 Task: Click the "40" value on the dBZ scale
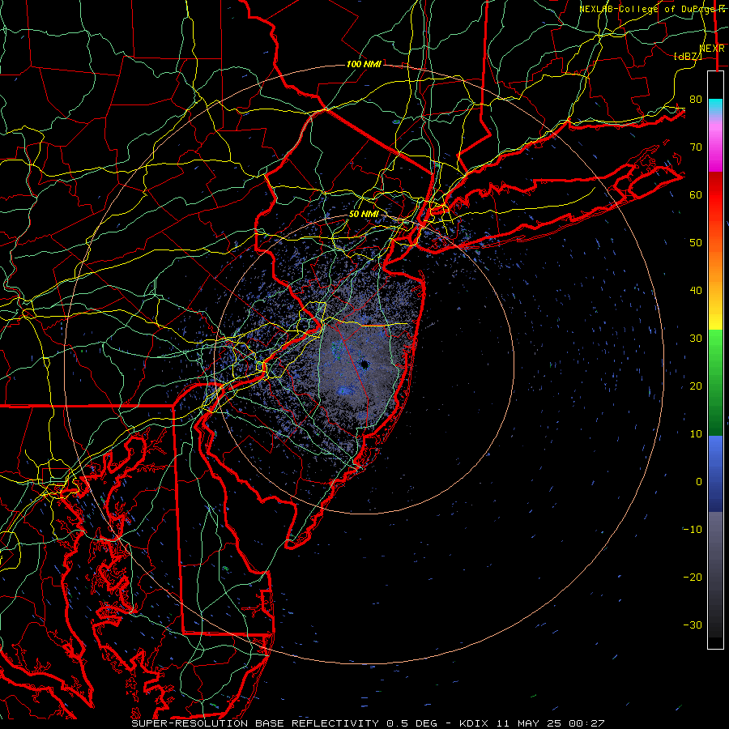coord(696,291)
